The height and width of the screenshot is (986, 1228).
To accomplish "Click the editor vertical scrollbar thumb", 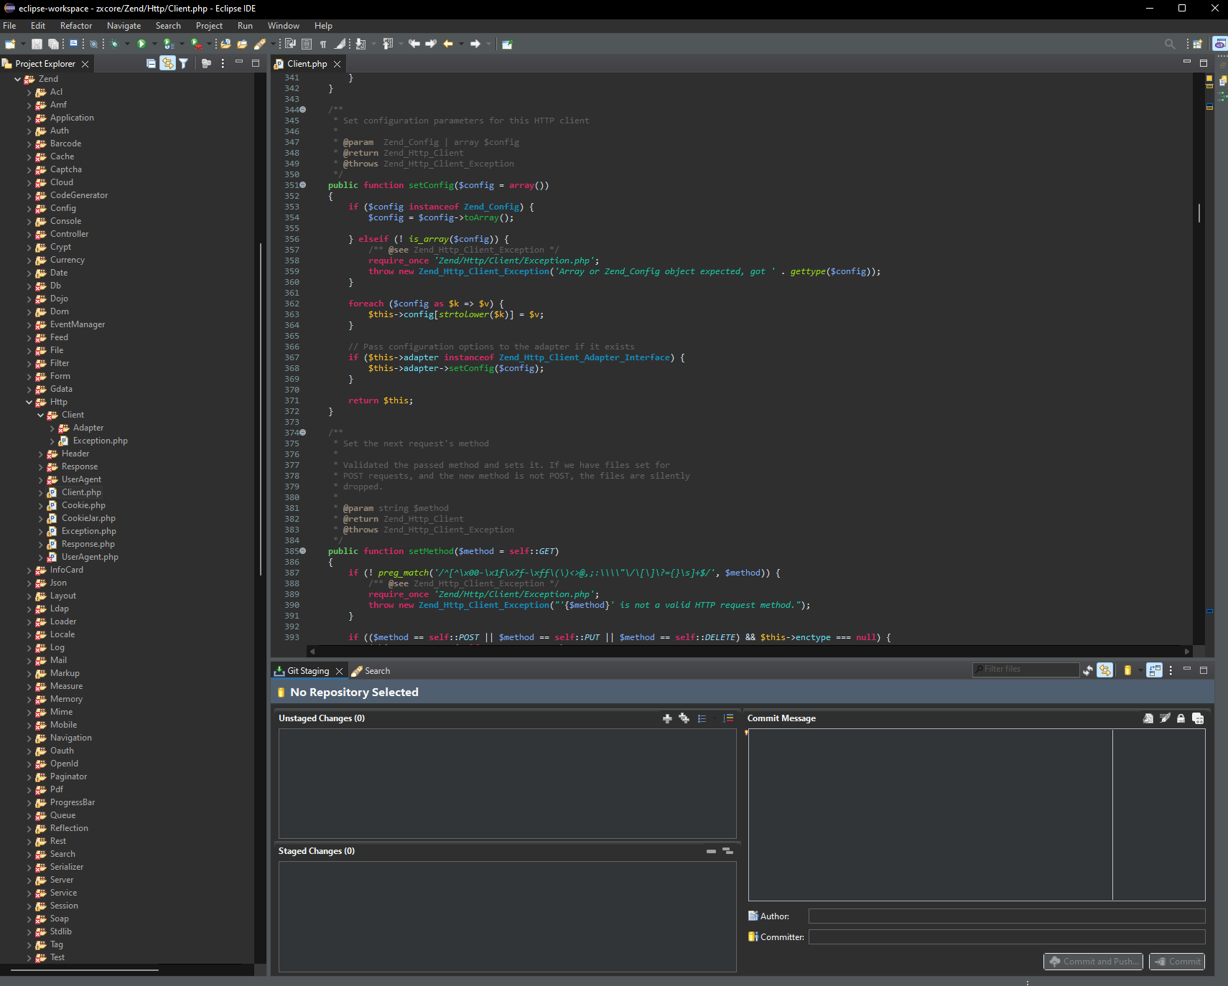I will click(x=1199, y=213).
